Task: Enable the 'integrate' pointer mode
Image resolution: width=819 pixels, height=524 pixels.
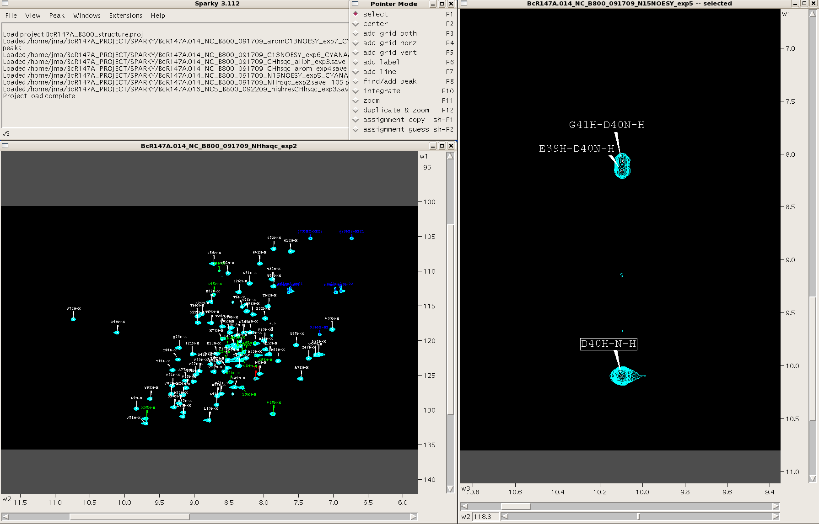Action: pyautogui.click(x=356, y=91)
